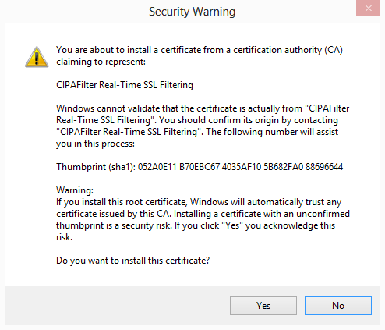Viewport: 385px width, 330px height.
Task: Click the 'Windows cannot validate' sentence line
Action: [x=203, y=108]
